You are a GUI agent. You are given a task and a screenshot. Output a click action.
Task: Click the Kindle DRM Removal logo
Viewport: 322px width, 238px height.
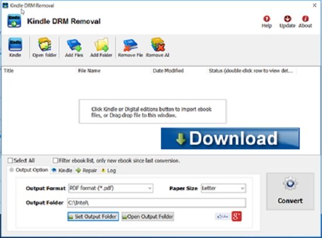point(14,21)
